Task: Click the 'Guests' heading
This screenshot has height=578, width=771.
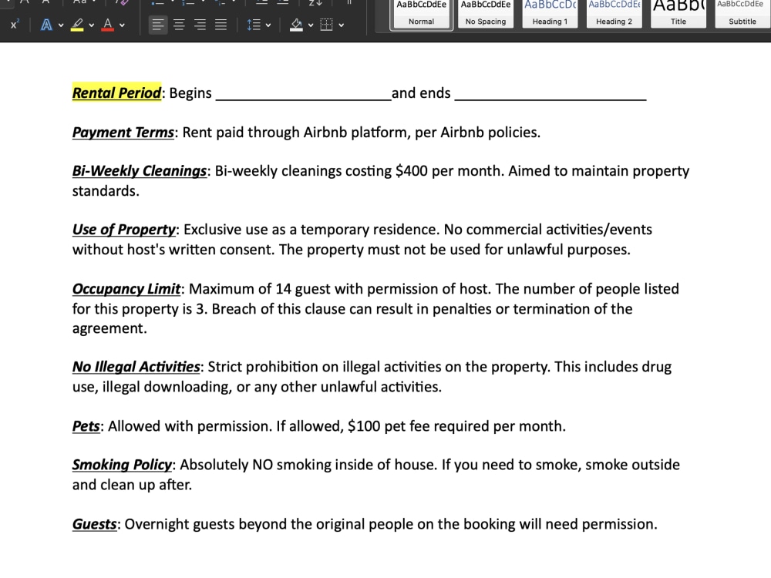Action: coord(94,524)
